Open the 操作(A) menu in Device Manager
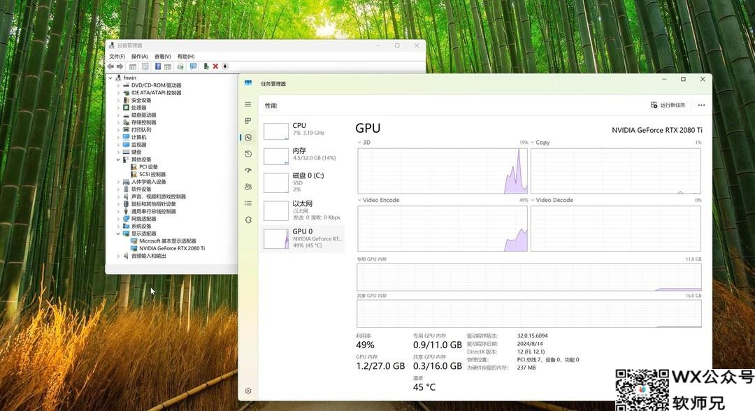 (140, 57)
